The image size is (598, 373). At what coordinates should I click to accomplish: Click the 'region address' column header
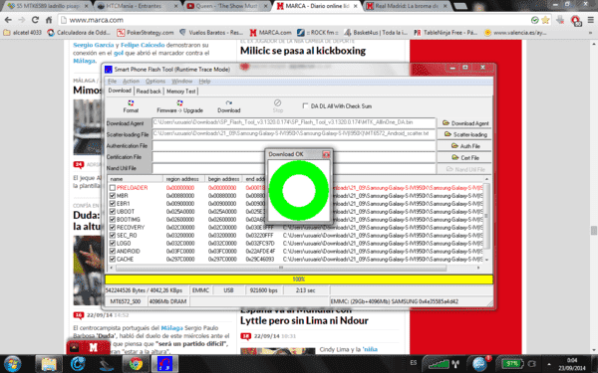coord(183,179)
